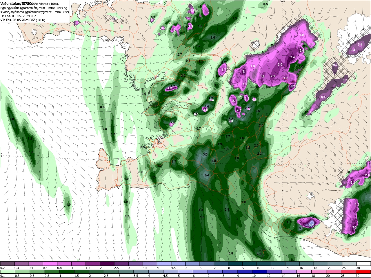
Task: Click the '2.9' rainfall value on the map
Action: tap(214, 161)
